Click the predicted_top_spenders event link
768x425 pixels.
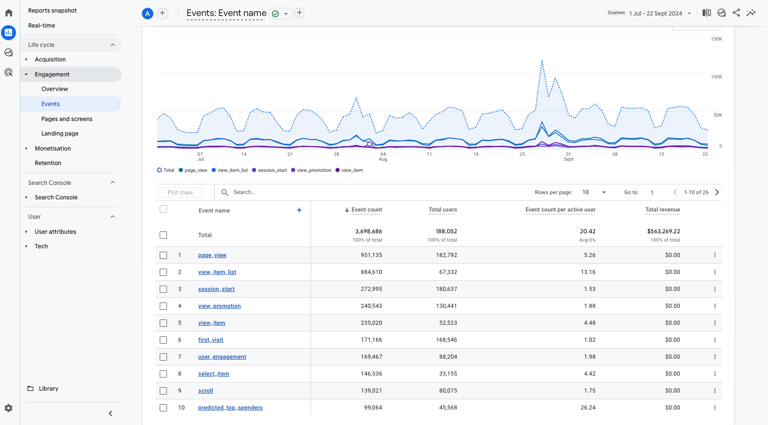coord(230,408)
